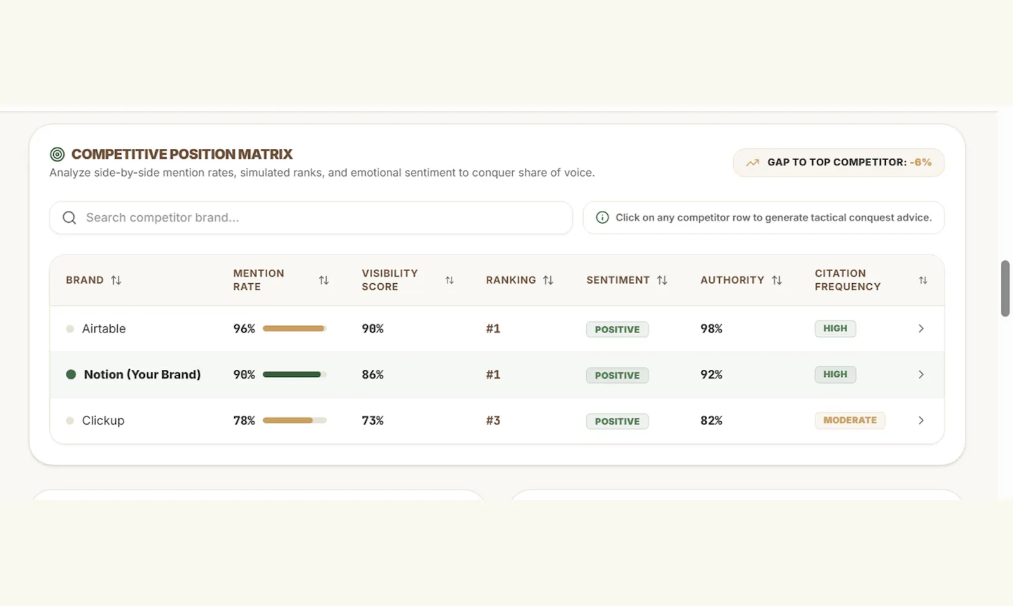Click the grey dot beside Clickup
The width and height of the screenshot is (1013, 606).
pos(70,420)
